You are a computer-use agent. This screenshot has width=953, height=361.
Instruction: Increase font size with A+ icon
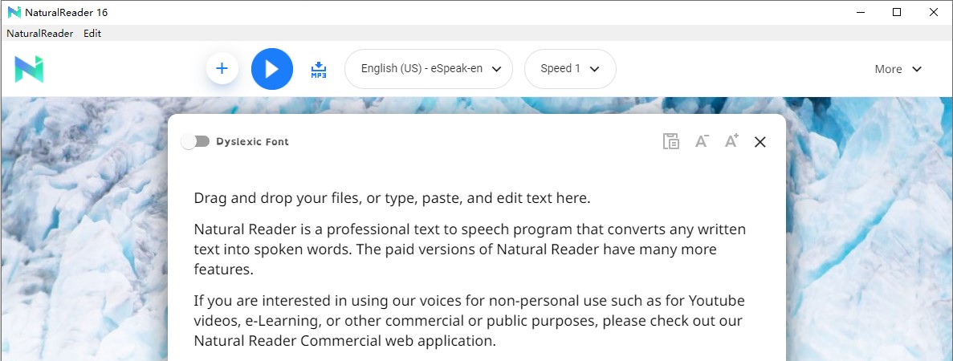pyautogui.click(x=731, y=140)
